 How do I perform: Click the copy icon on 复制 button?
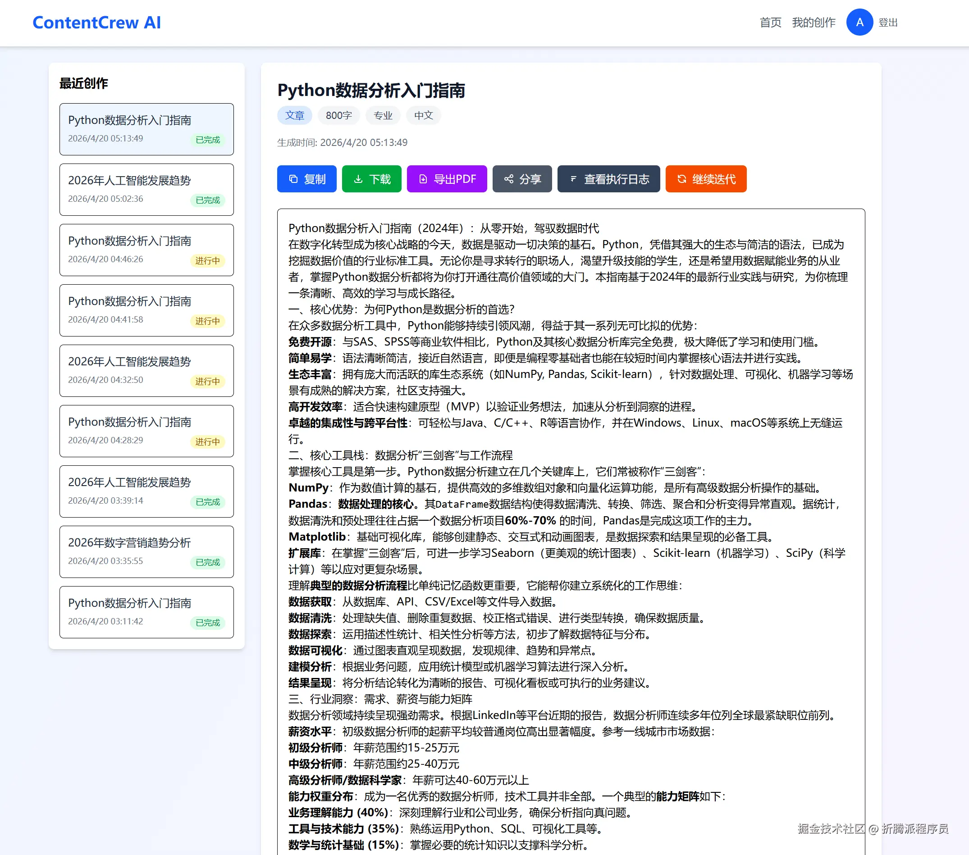click(294, 179)
